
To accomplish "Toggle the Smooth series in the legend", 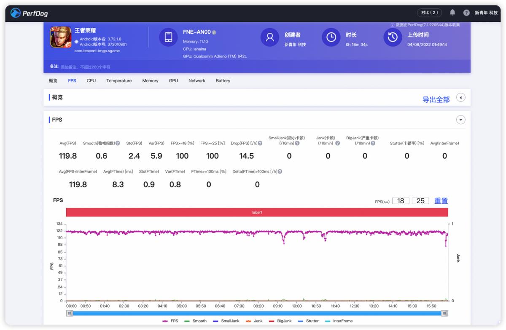I will coord(195,321).
